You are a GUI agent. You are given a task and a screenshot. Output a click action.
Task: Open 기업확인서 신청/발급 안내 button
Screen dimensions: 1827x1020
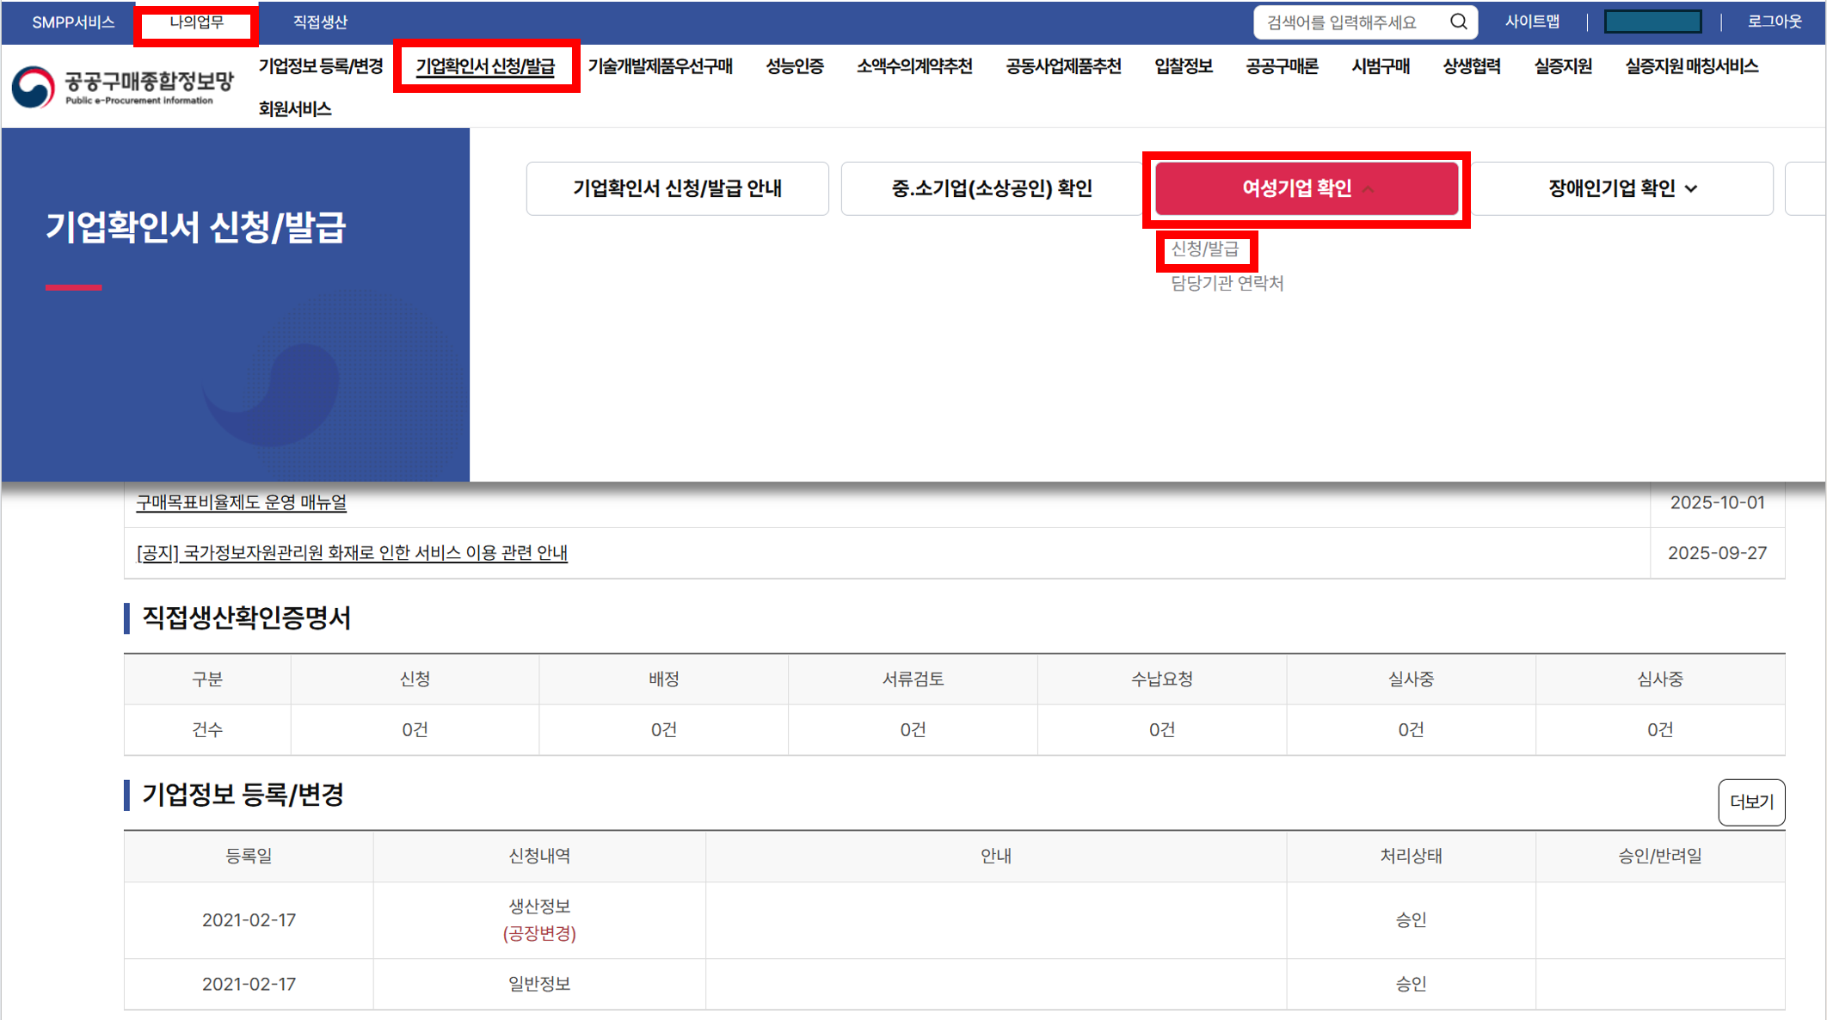(677, 188)
